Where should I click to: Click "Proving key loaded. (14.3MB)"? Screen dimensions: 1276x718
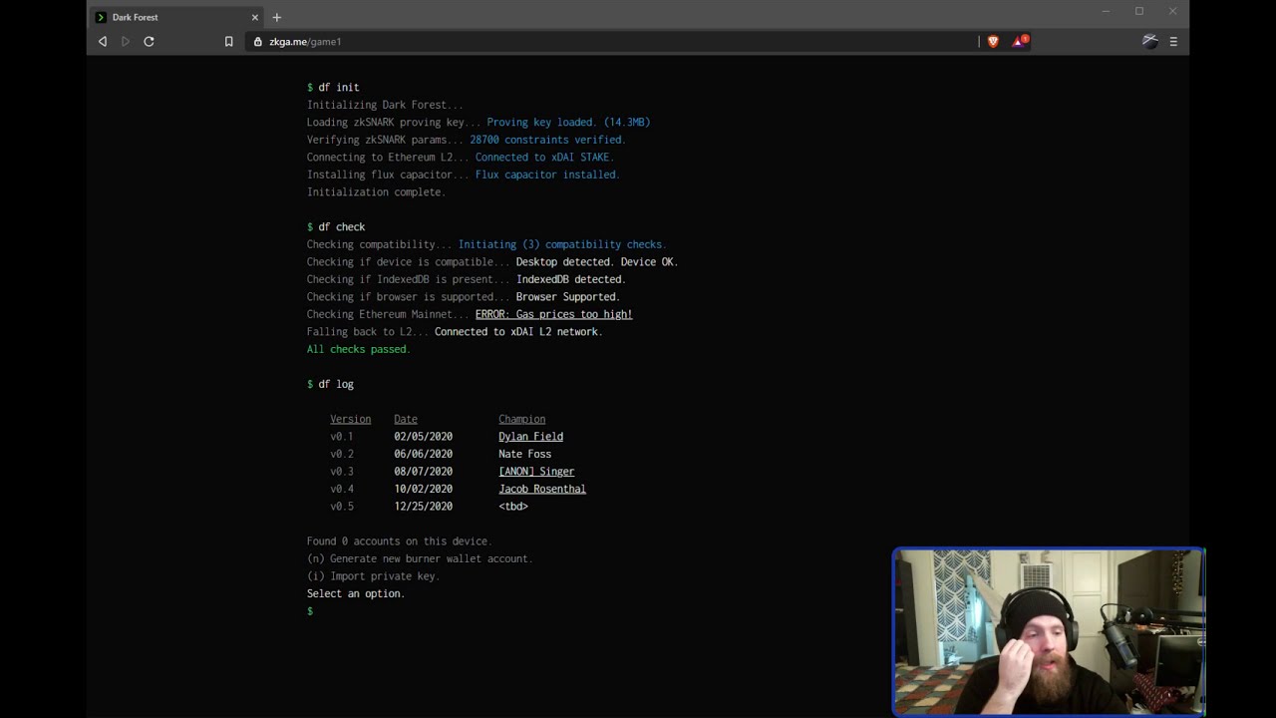pos(568,123)
